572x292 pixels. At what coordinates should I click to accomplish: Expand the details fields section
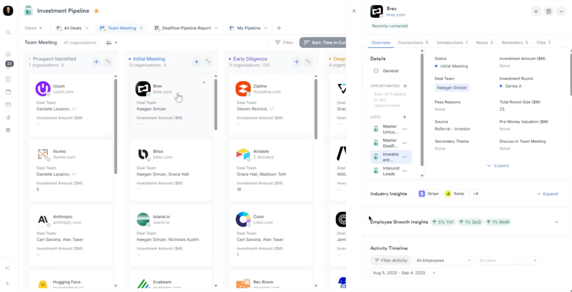(498, 166)
